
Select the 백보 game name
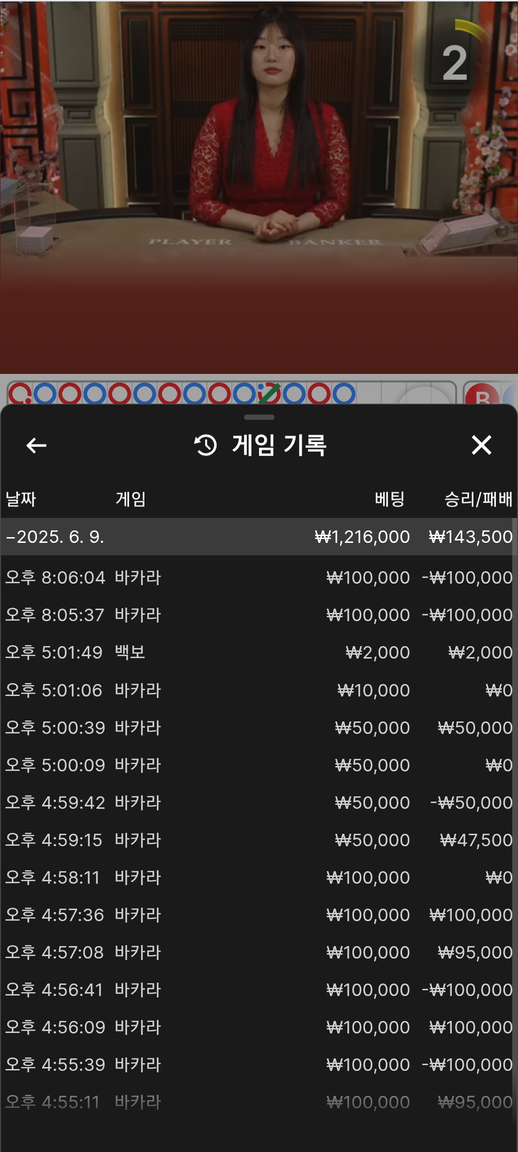coord(130,652)
